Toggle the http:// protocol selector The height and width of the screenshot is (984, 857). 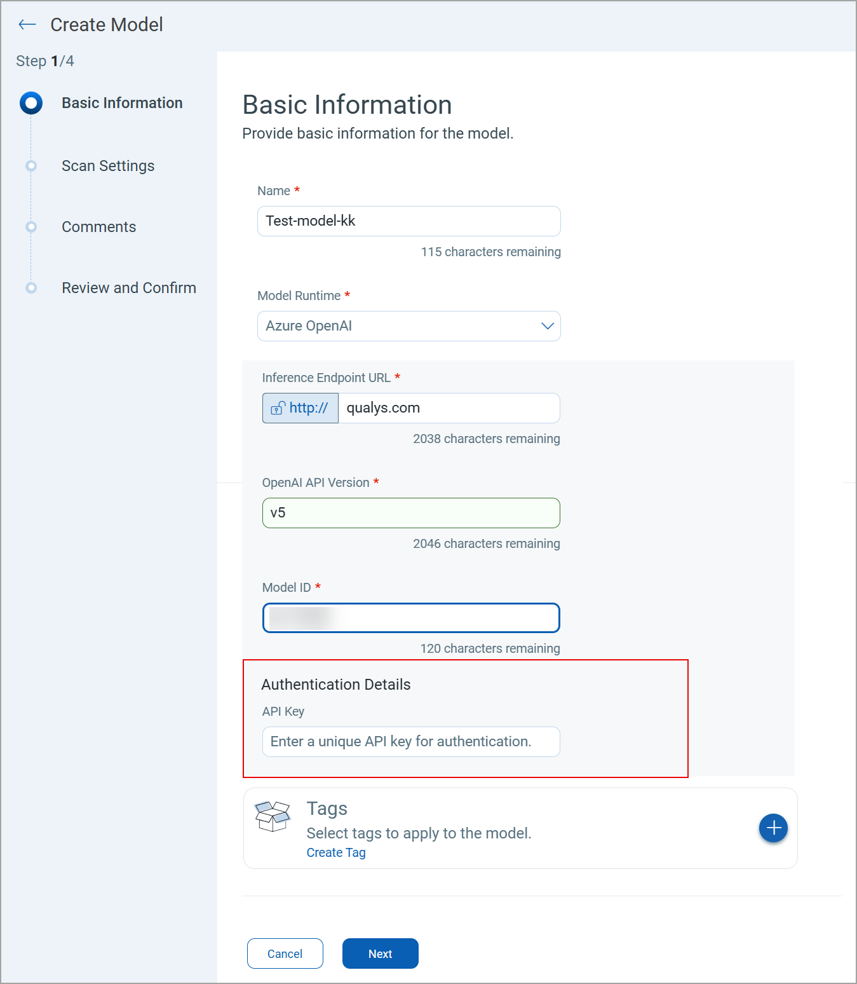point(300,408)
